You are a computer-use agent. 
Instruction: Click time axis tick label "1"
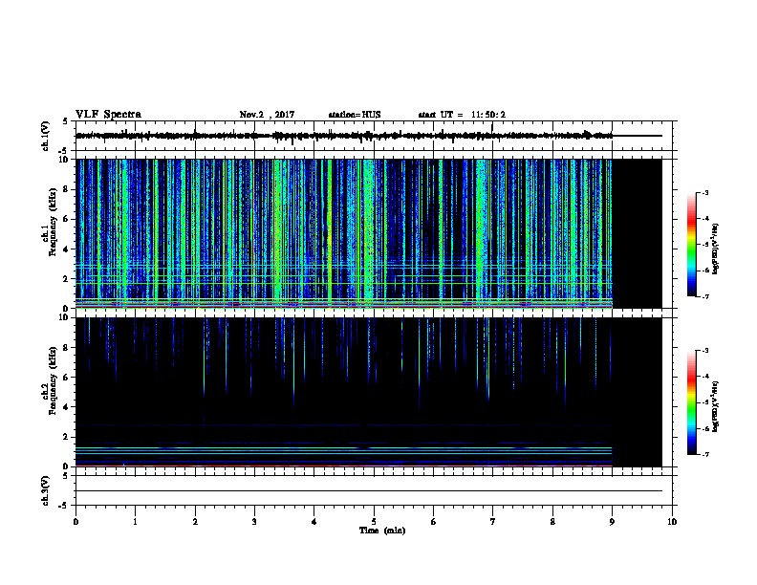click(135, 522)
